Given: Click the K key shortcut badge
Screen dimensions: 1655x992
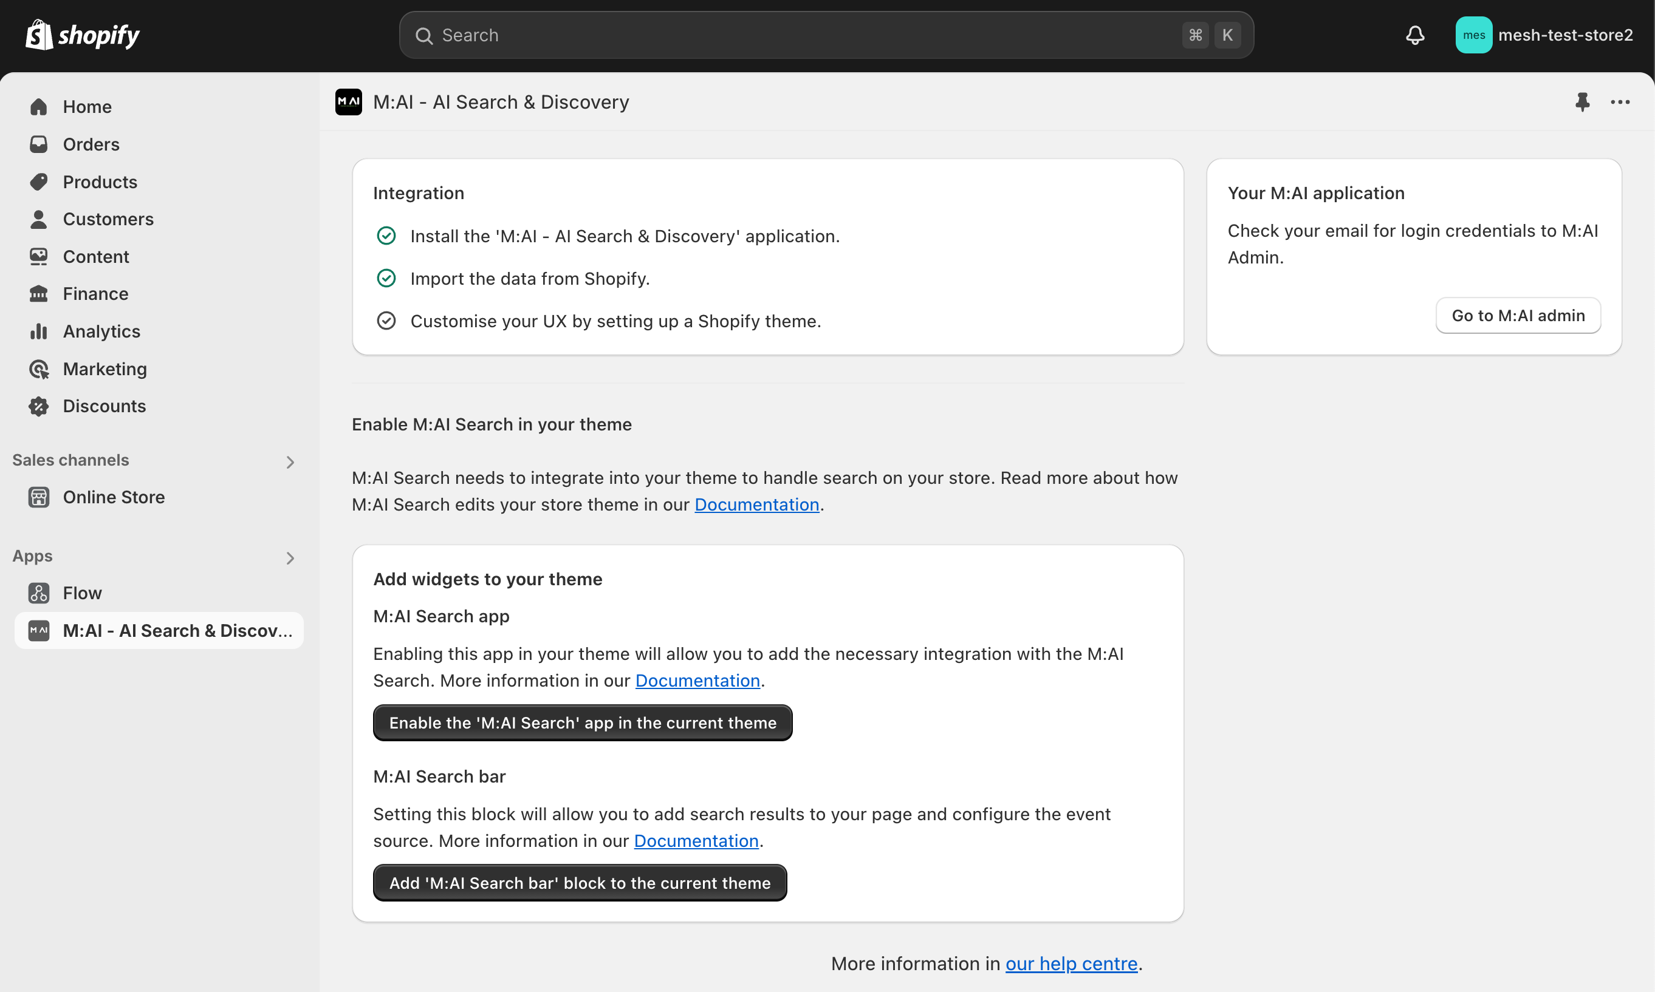Looking at the screenshot, I should [x=1227, y=35].
